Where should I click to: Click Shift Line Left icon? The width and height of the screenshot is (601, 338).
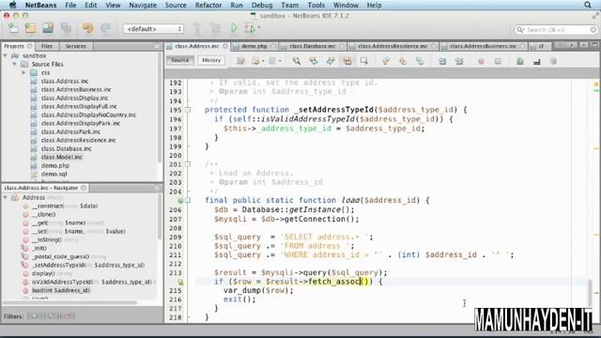[x=442, y=61]
